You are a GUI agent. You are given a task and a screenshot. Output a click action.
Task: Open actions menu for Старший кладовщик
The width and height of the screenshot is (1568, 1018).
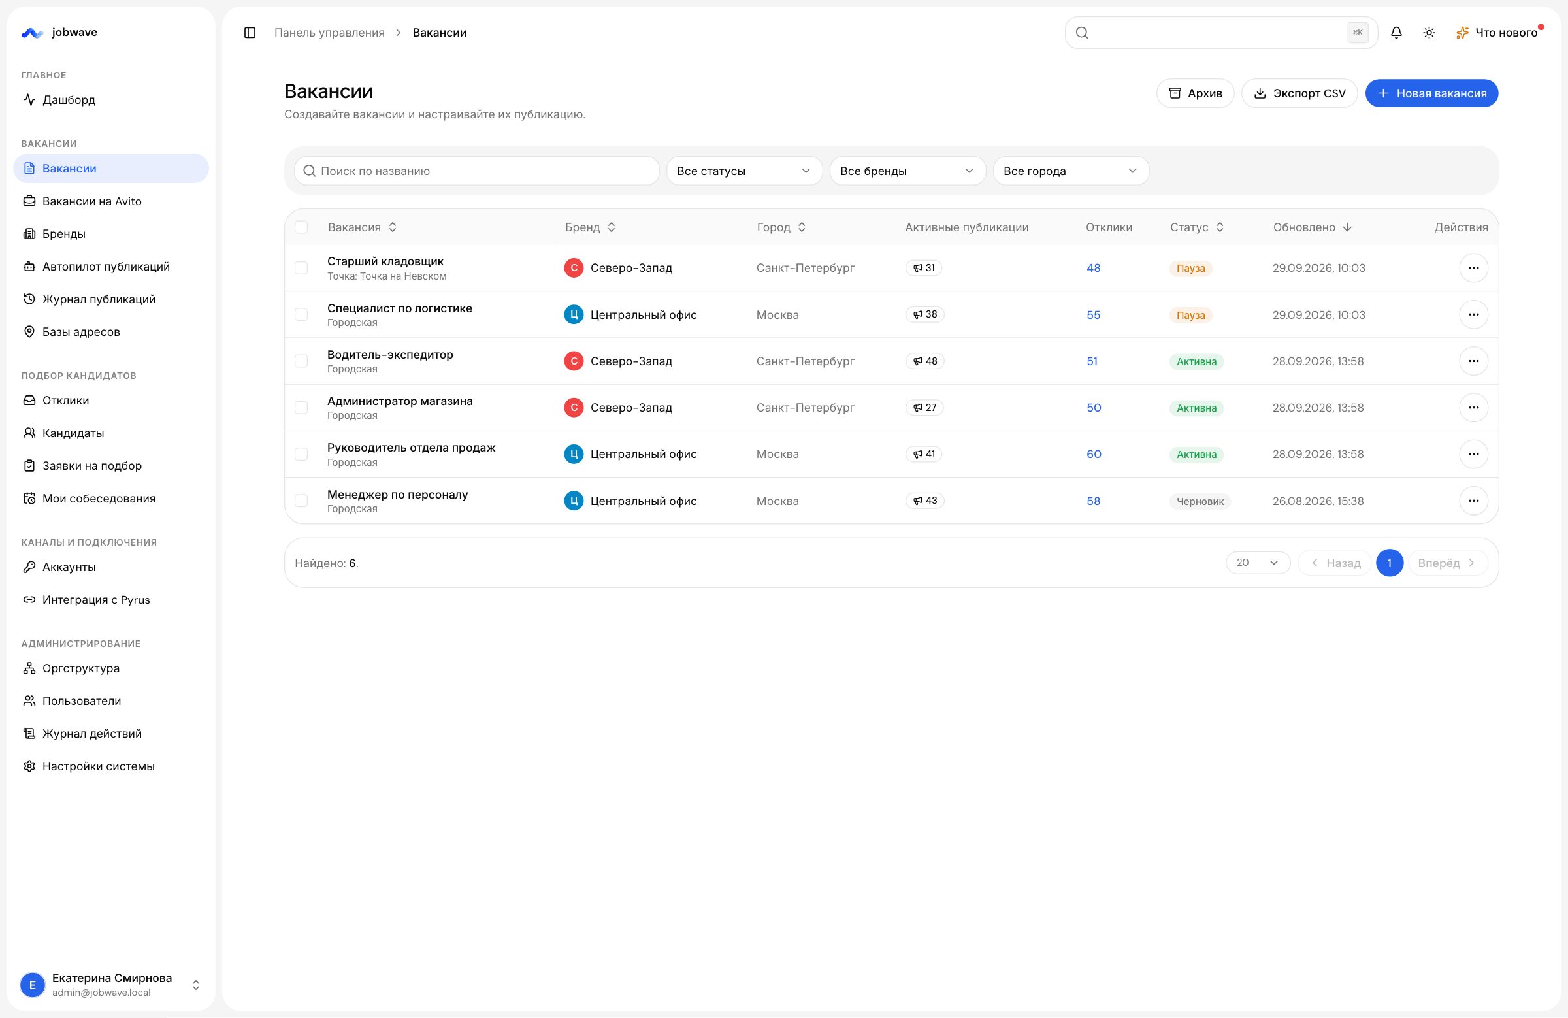(1473, 267)
